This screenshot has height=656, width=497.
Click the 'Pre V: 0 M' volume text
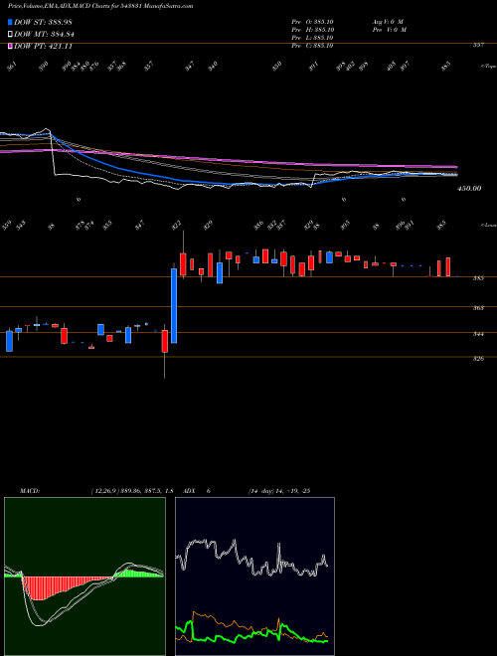[x=390, y=30]
